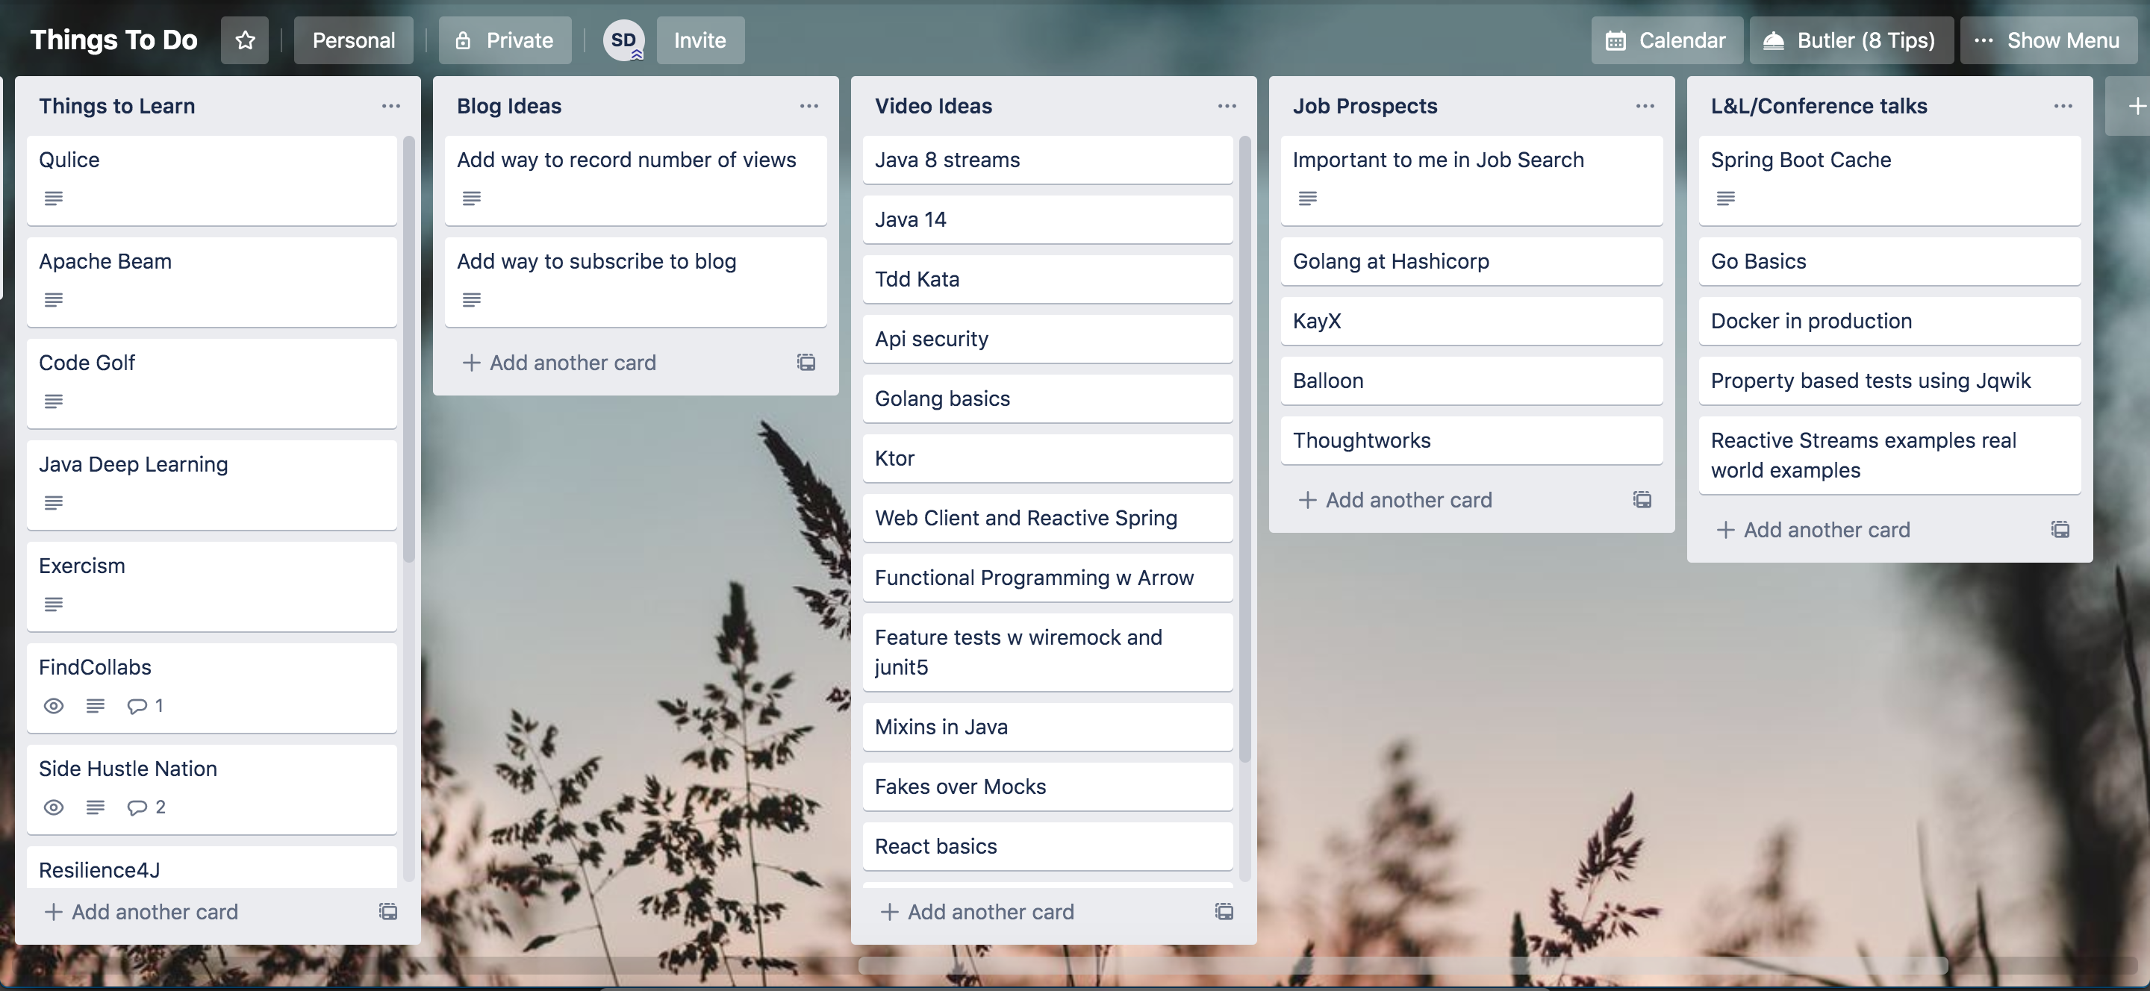Add another list with plus icon
2150x991 pixels.
2136,106
